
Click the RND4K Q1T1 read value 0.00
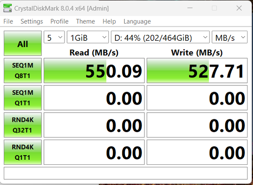pyautogui.click(x=94, y=152)
